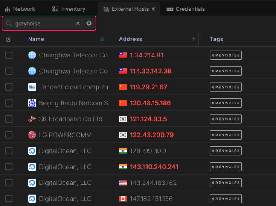Toggle select-all rows icon in header

9,39
